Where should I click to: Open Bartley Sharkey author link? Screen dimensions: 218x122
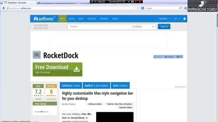tap(69, 104)
